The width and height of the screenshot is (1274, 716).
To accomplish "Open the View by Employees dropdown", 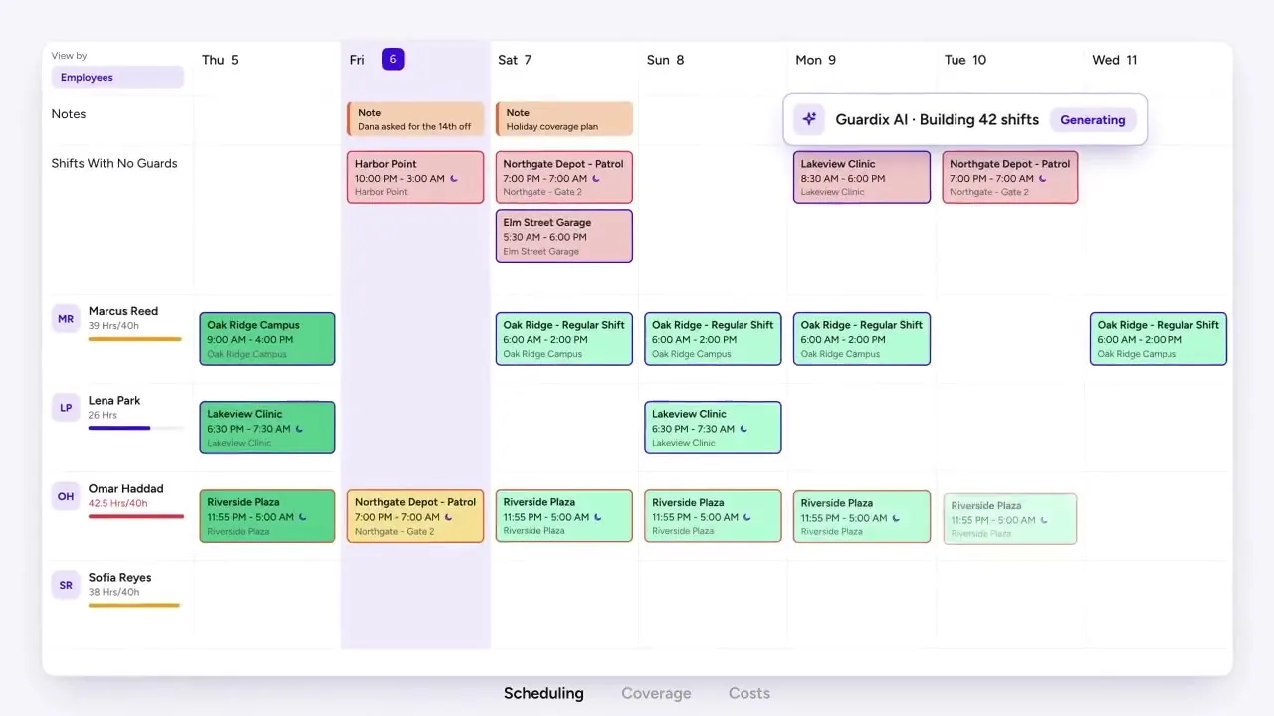I will click(117, 78).
